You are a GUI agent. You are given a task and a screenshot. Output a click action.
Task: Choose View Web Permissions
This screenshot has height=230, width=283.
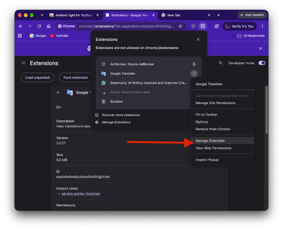click(222, 148)
